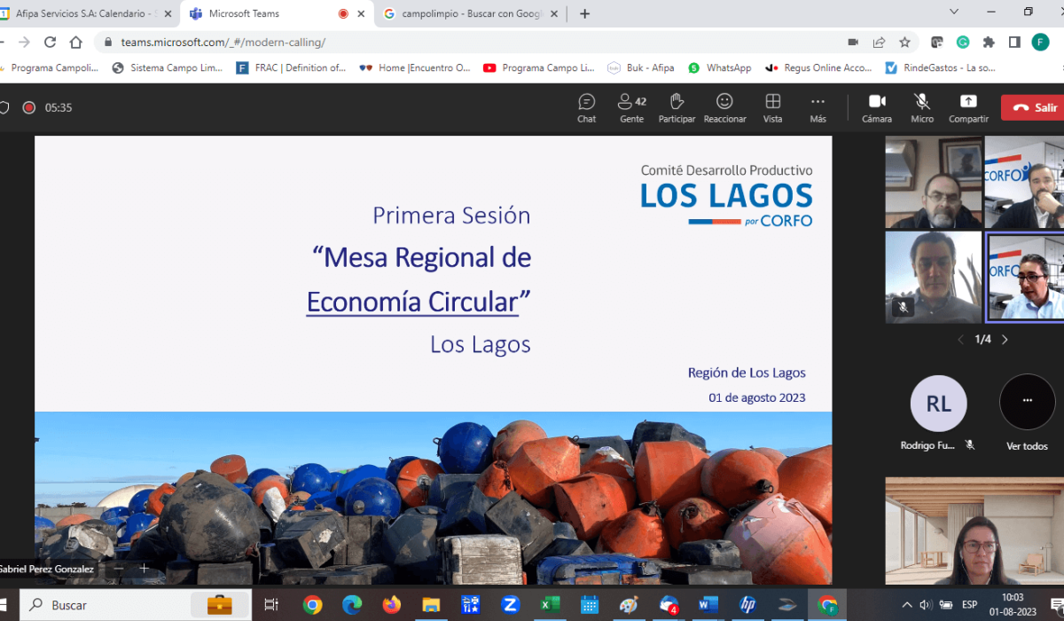Switch to the campolimpio Google search tab
Viewport: 1064px width, 621px height.
(470, 13)
